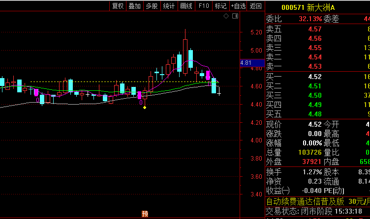
Task: Click the 预 forecast marker icon
Action: coord(145,214)
